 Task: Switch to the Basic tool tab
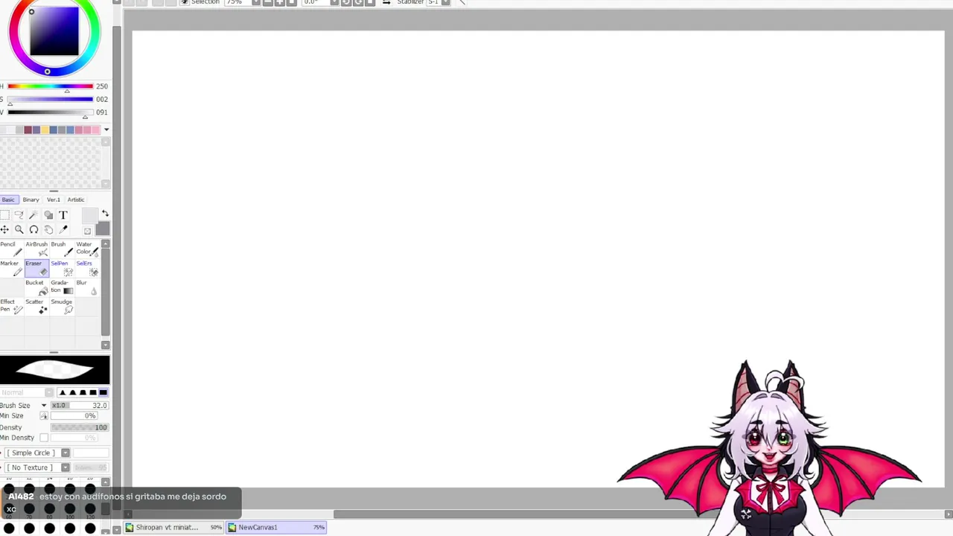pos(8,200)
